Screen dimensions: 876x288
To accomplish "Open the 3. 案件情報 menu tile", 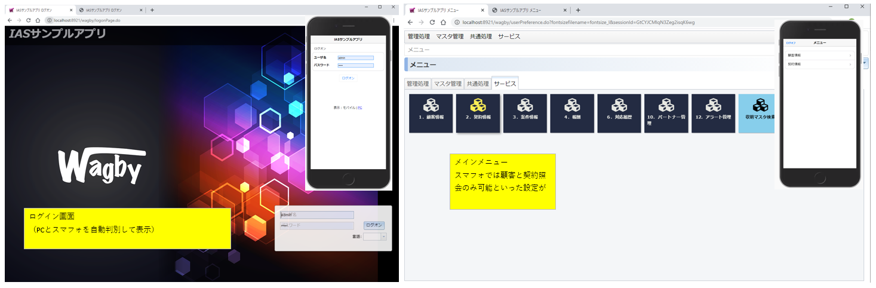I will click(525, 113).
